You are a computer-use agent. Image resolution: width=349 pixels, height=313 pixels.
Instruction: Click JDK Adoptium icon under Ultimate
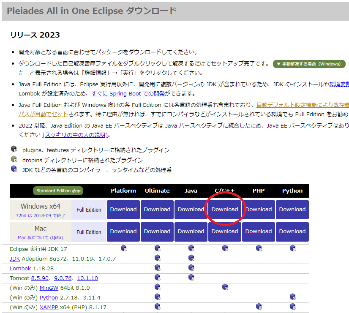pyautogui.click(x=158, y=258)
